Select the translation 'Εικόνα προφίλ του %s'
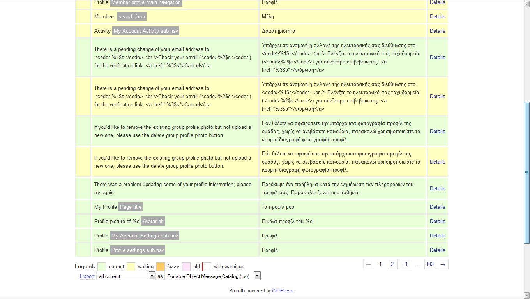Screen dimensions: 530x299 tap(287, 221)
